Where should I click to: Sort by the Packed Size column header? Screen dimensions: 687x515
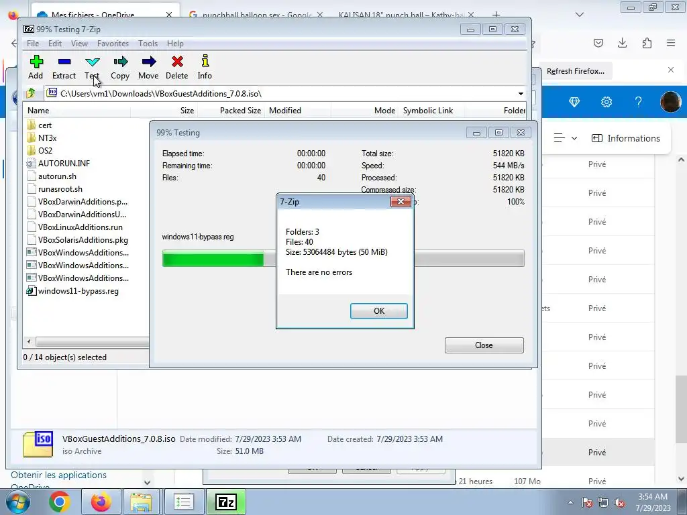coord(231,111)
